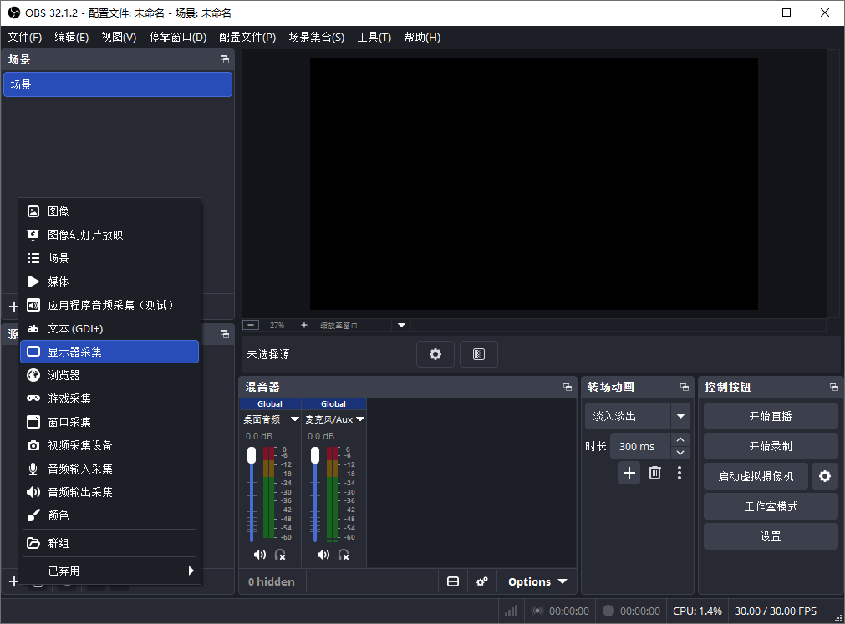
Task: Adjust the Mic/Aux volume slider
Action: [x=315, y=495]
